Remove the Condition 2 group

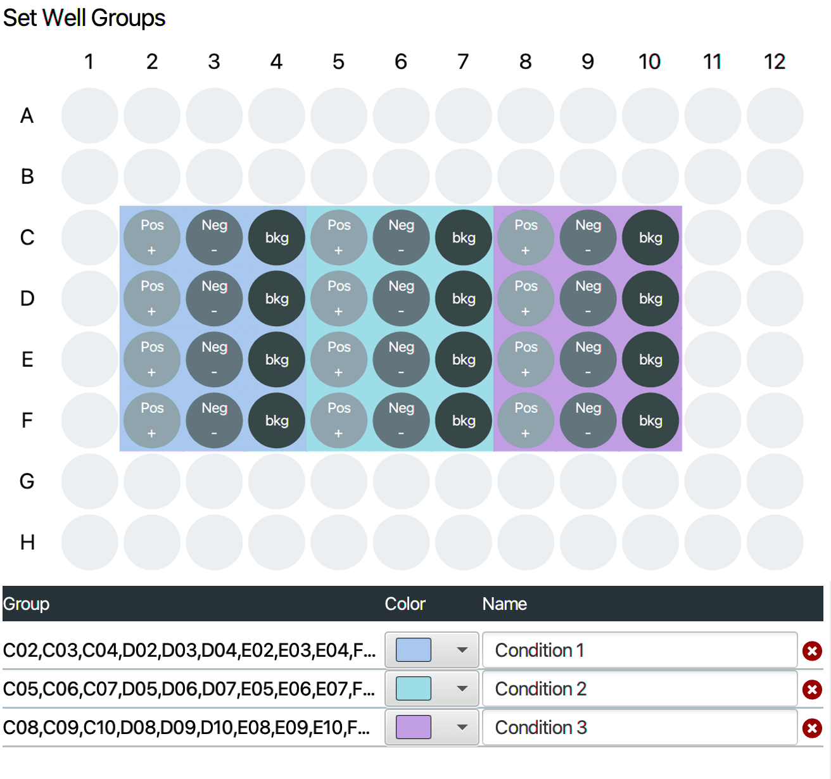(812, 690)
